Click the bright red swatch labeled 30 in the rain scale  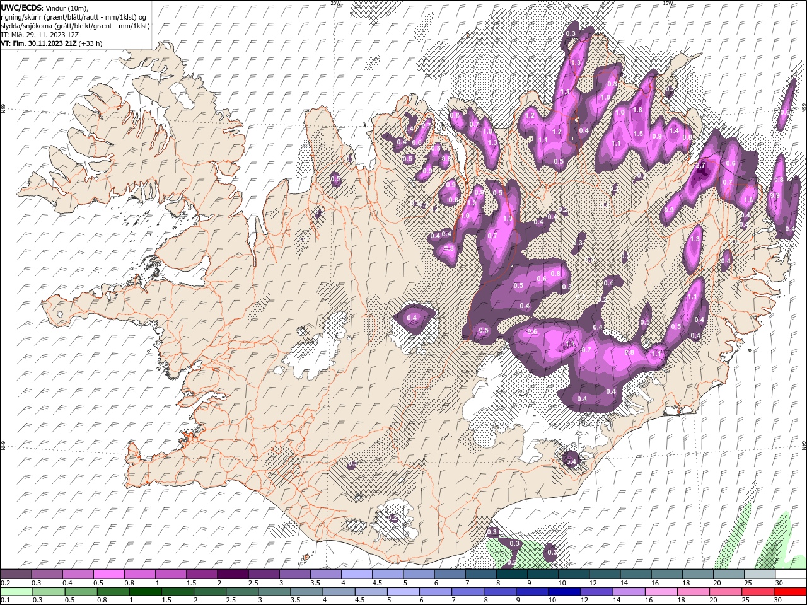point(790,592)
